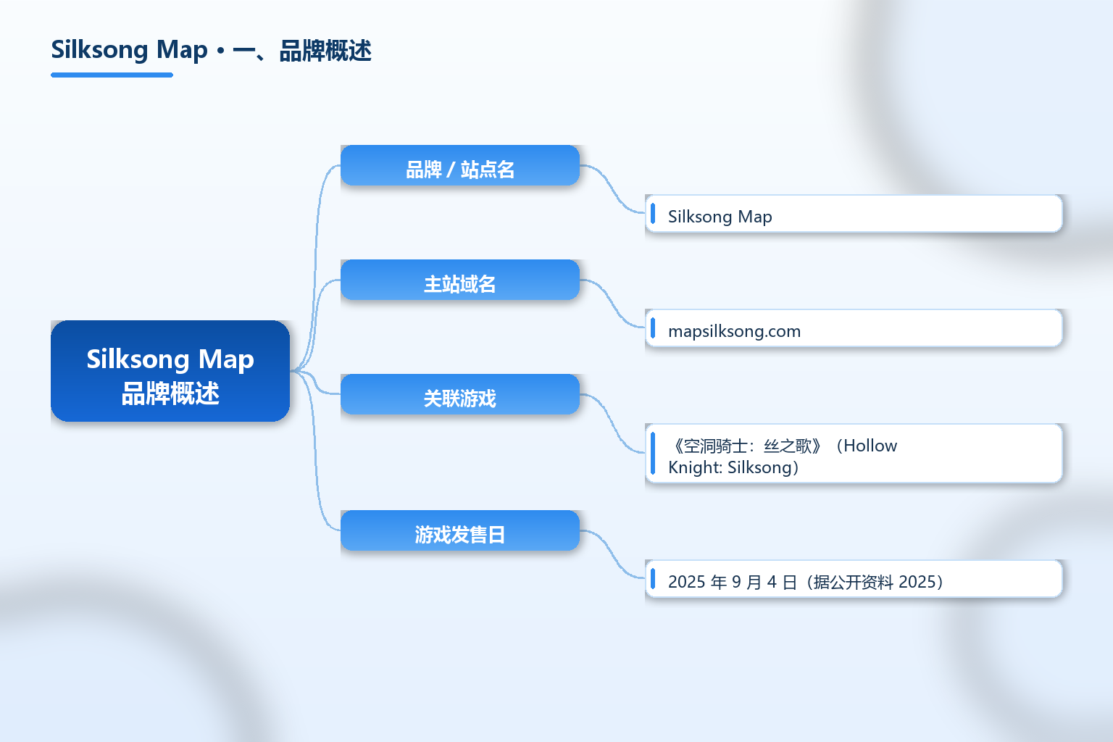Click the "mapsilksong.com" leaf box

tap(854, 328)
